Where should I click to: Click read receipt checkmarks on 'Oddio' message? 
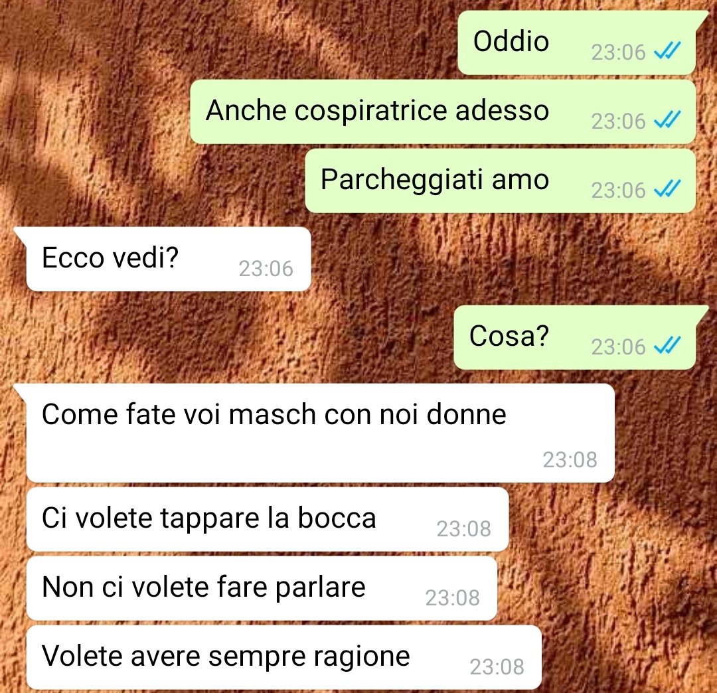[667, 50]
